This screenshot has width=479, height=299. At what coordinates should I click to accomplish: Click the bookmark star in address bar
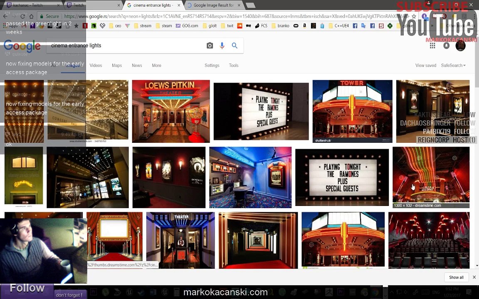point(414,16)
